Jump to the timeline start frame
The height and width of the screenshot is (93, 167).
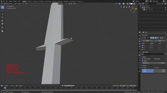(x=65, y=86)
